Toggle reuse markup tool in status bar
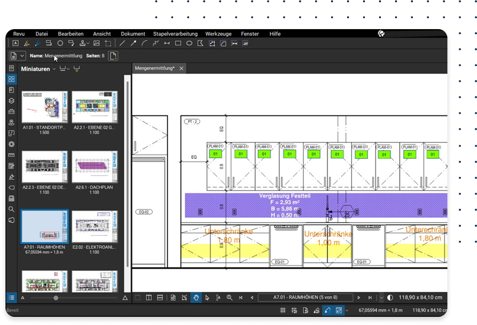 [x=328, y=310]
